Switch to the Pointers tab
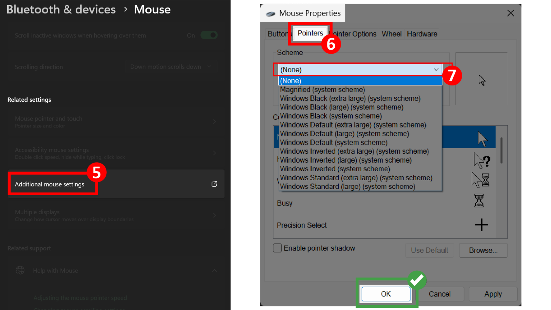This screenshot has width=551, height=310. (x=310, y=33)
